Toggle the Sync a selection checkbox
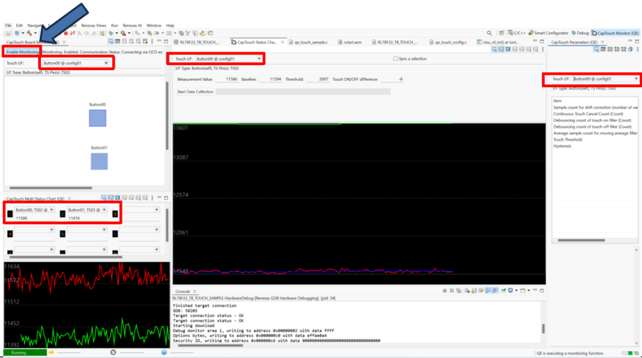The width and height of the screenshot is (642, 358). click(x=396, y=59)
